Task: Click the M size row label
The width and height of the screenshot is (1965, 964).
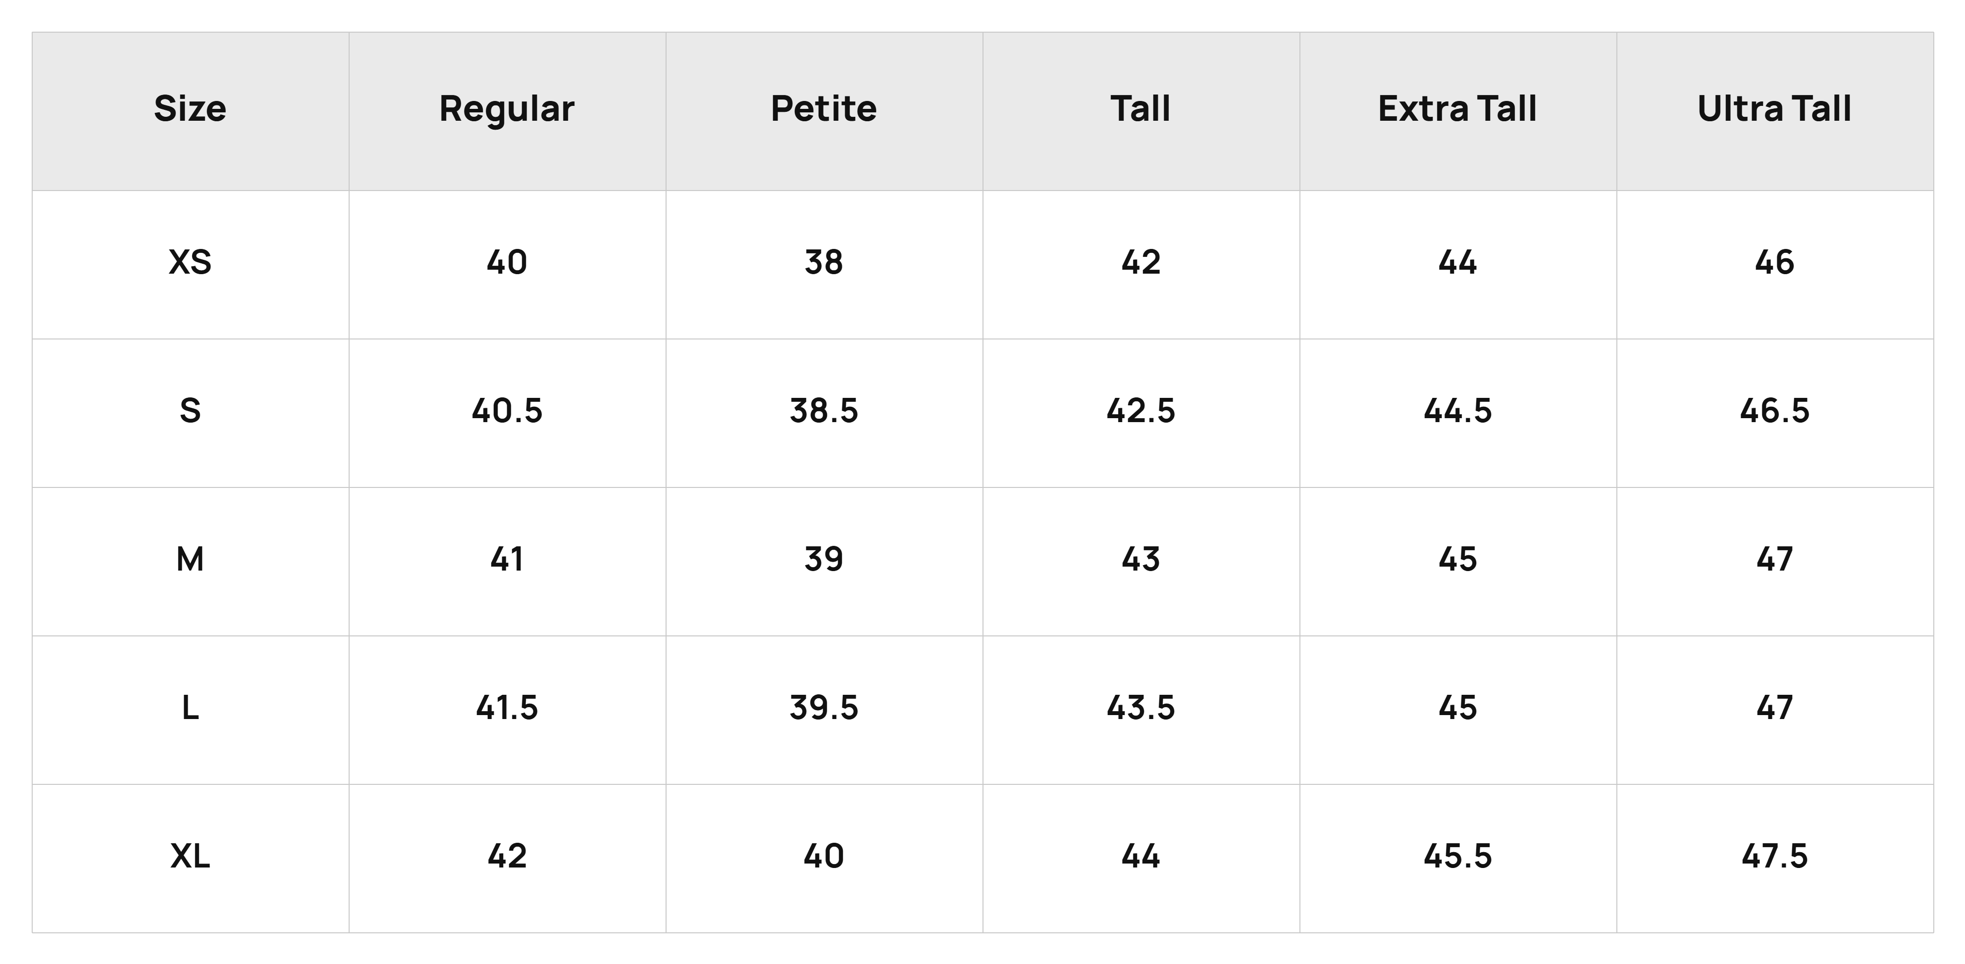Action: click(x=190, y=562)
